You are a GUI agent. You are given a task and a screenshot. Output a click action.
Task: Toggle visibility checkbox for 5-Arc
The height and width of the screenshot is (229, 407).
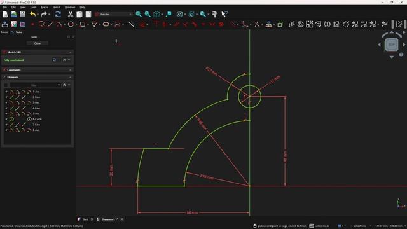point(6,114)
